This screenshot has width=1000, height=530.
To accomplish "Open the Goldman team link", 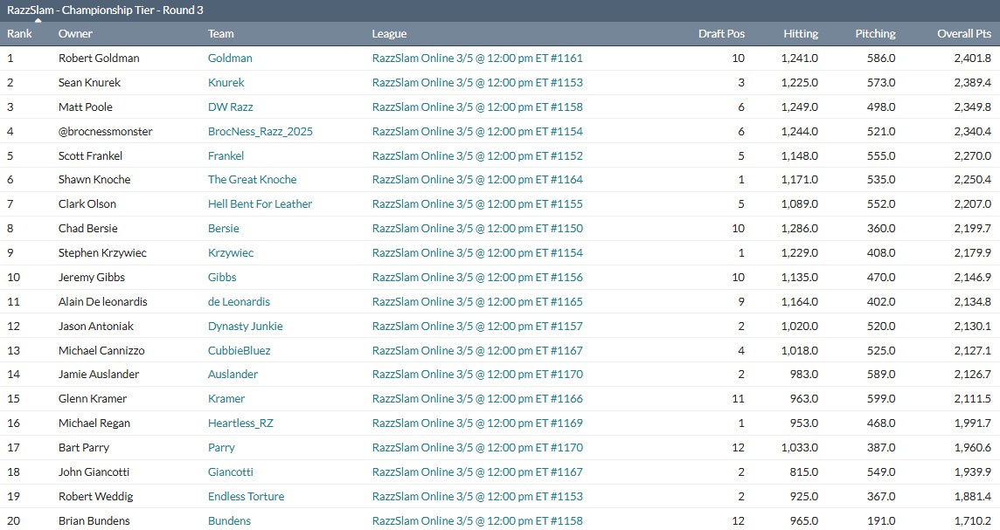I will pyautogui.click(x=230, y=58).
